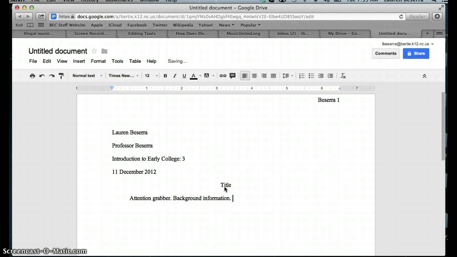457x257 pixels.
Task: Undo the last action
Action: pos(42,76)
